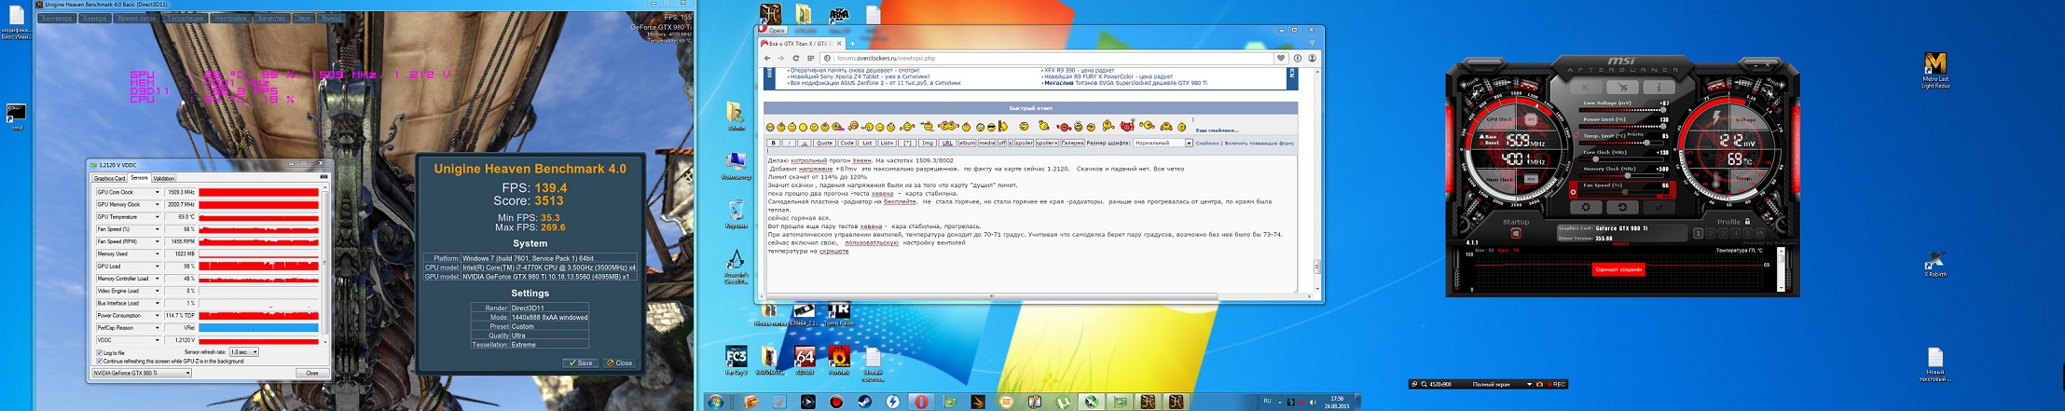
Task: Open Sensor refresh rate dropdown
Action: click(243, 352)
